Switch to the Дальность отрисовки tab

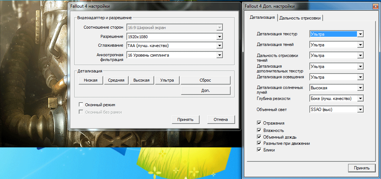(300, 18)
